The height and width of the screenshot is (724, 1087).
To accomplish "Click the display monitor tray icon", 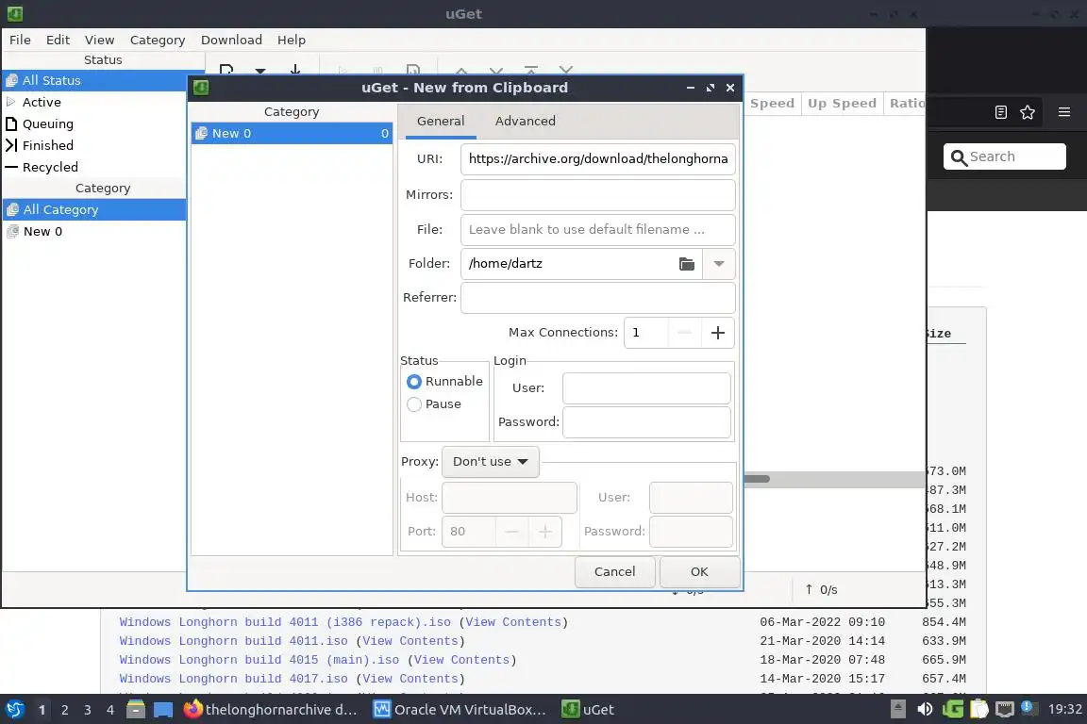I will [1005, 709].
